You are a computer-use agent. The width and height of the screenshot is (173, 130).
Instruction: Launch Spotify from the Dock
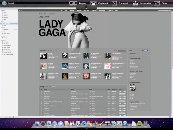(x=140, y=123)
